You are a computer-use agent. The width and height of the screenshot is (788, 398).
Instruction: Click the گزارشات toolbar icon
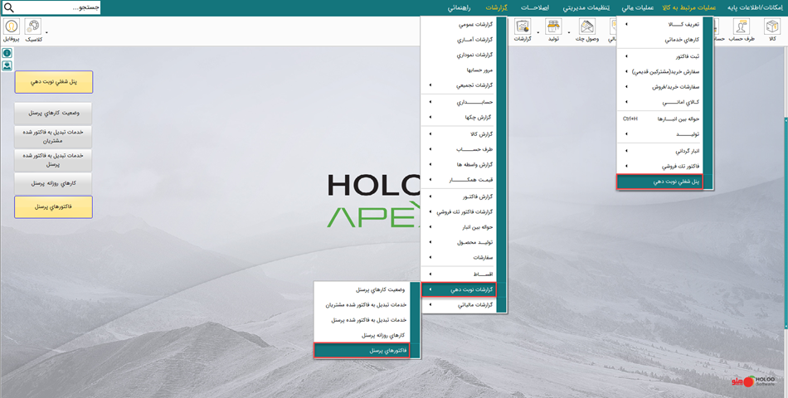coord(523,27)
